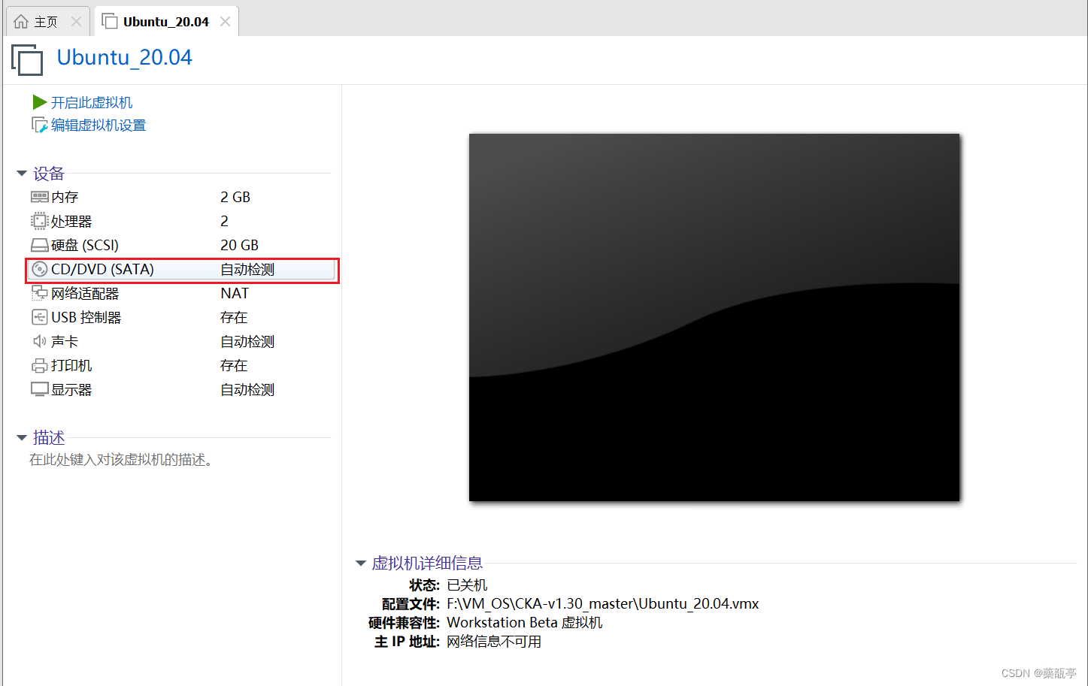The image size is (1088, 686).
Task: Select the 网络适配器 NAT network adapter
Action: point(83,292)
